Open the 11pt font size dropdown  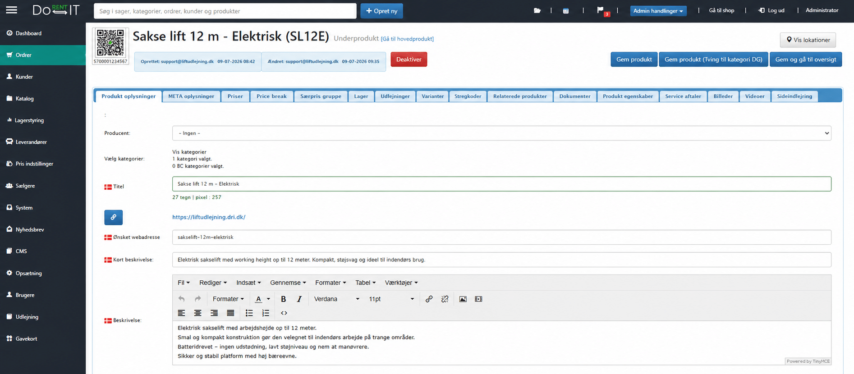(x=391, y=299)
